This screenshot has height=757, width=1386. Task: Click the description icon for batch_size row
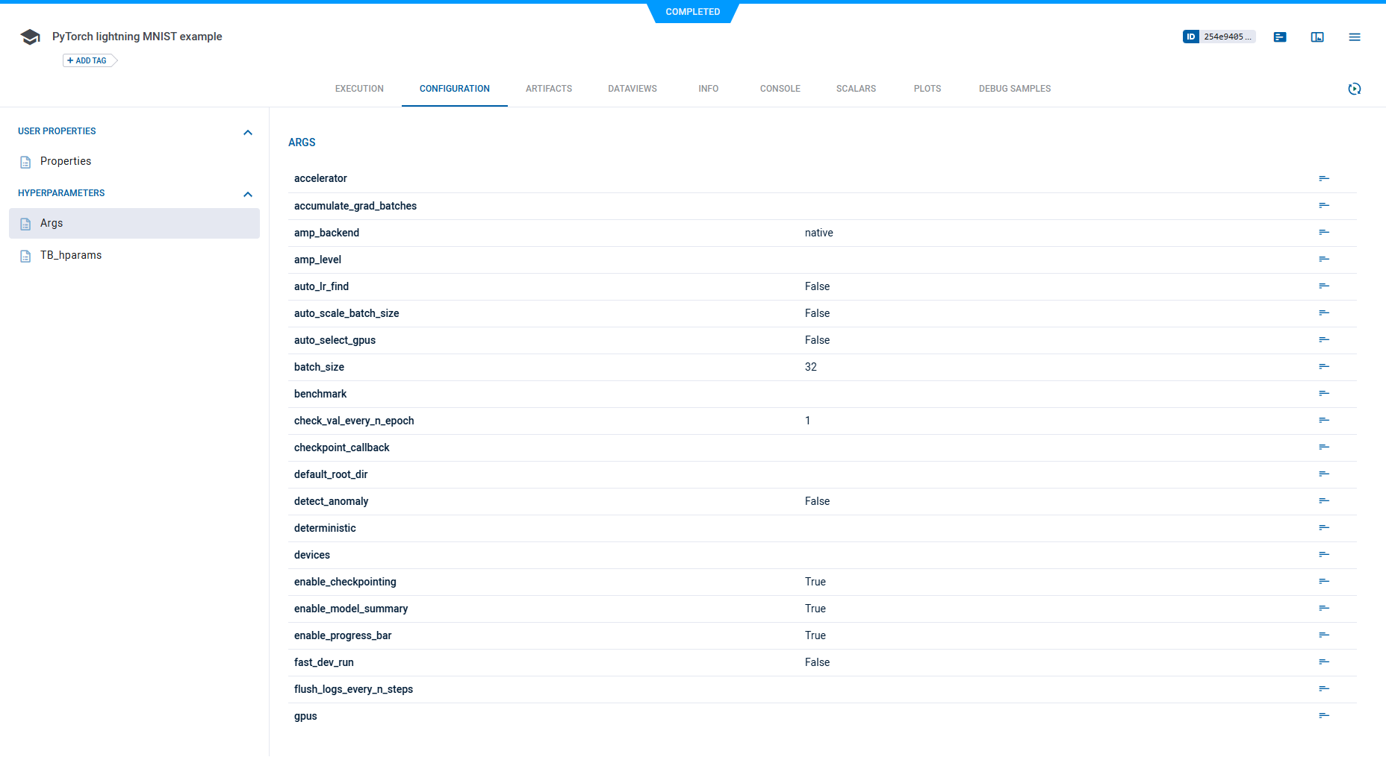click(x=1324, y=366)
